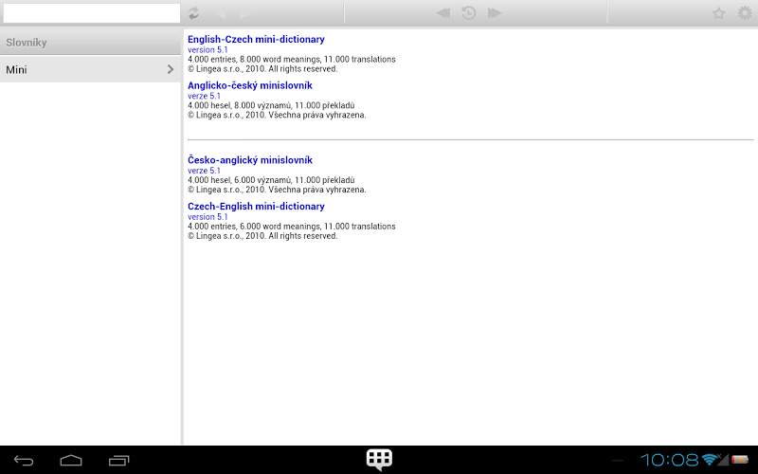Click 'All rights reserved' under Czech-English mini-dictionary
Image resolution: width=758 pixels, height=474 pixels.
click(303, 236)
